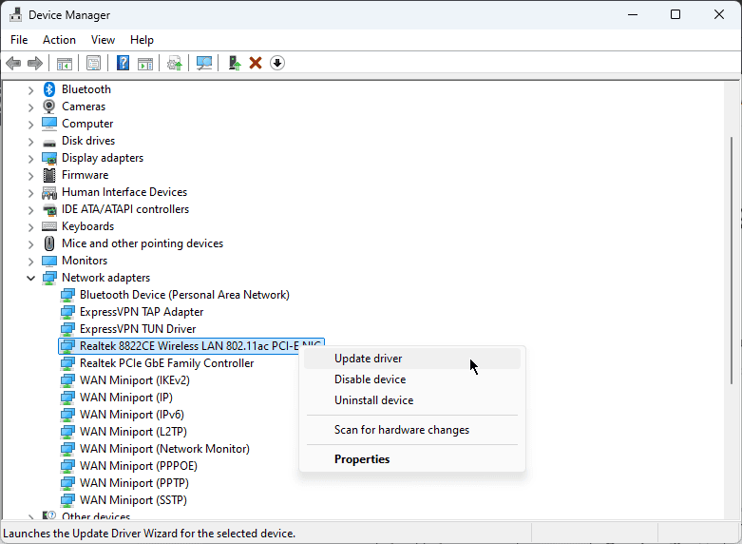742x544 pixels.
Task: Click the Bluetooth category icon
Action: pos(49,89)
